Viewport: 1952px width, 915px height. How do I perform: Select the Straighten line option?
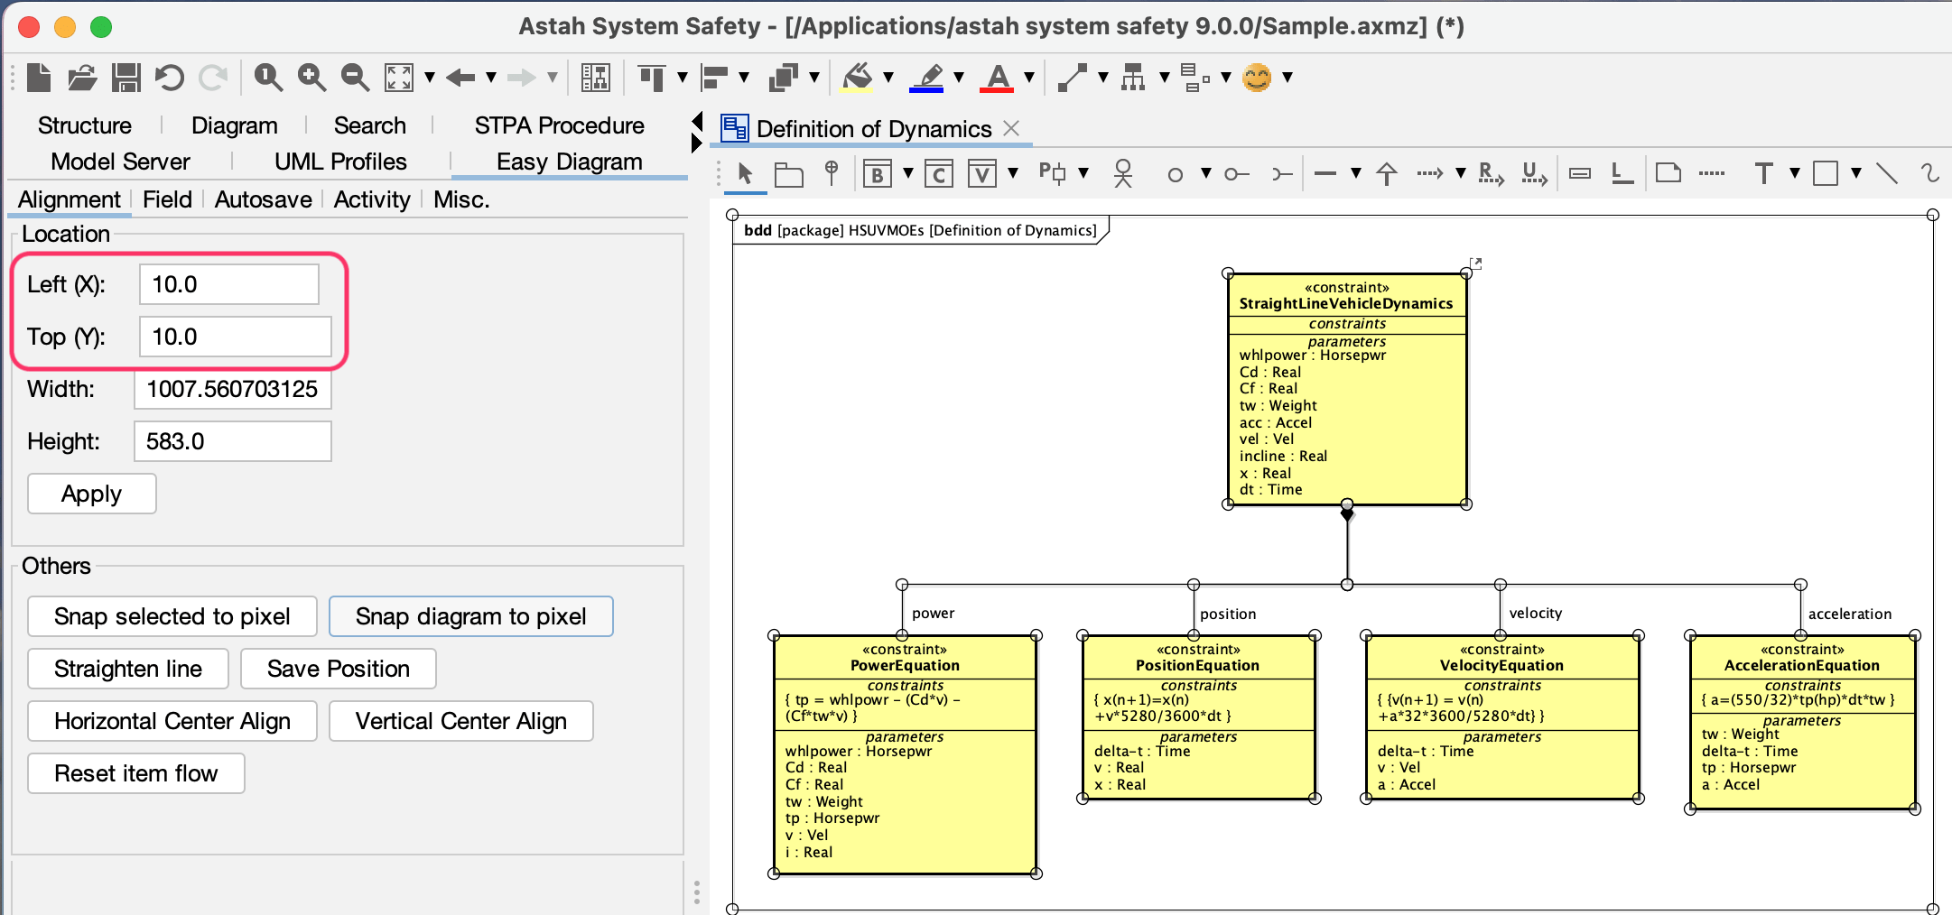127,669
